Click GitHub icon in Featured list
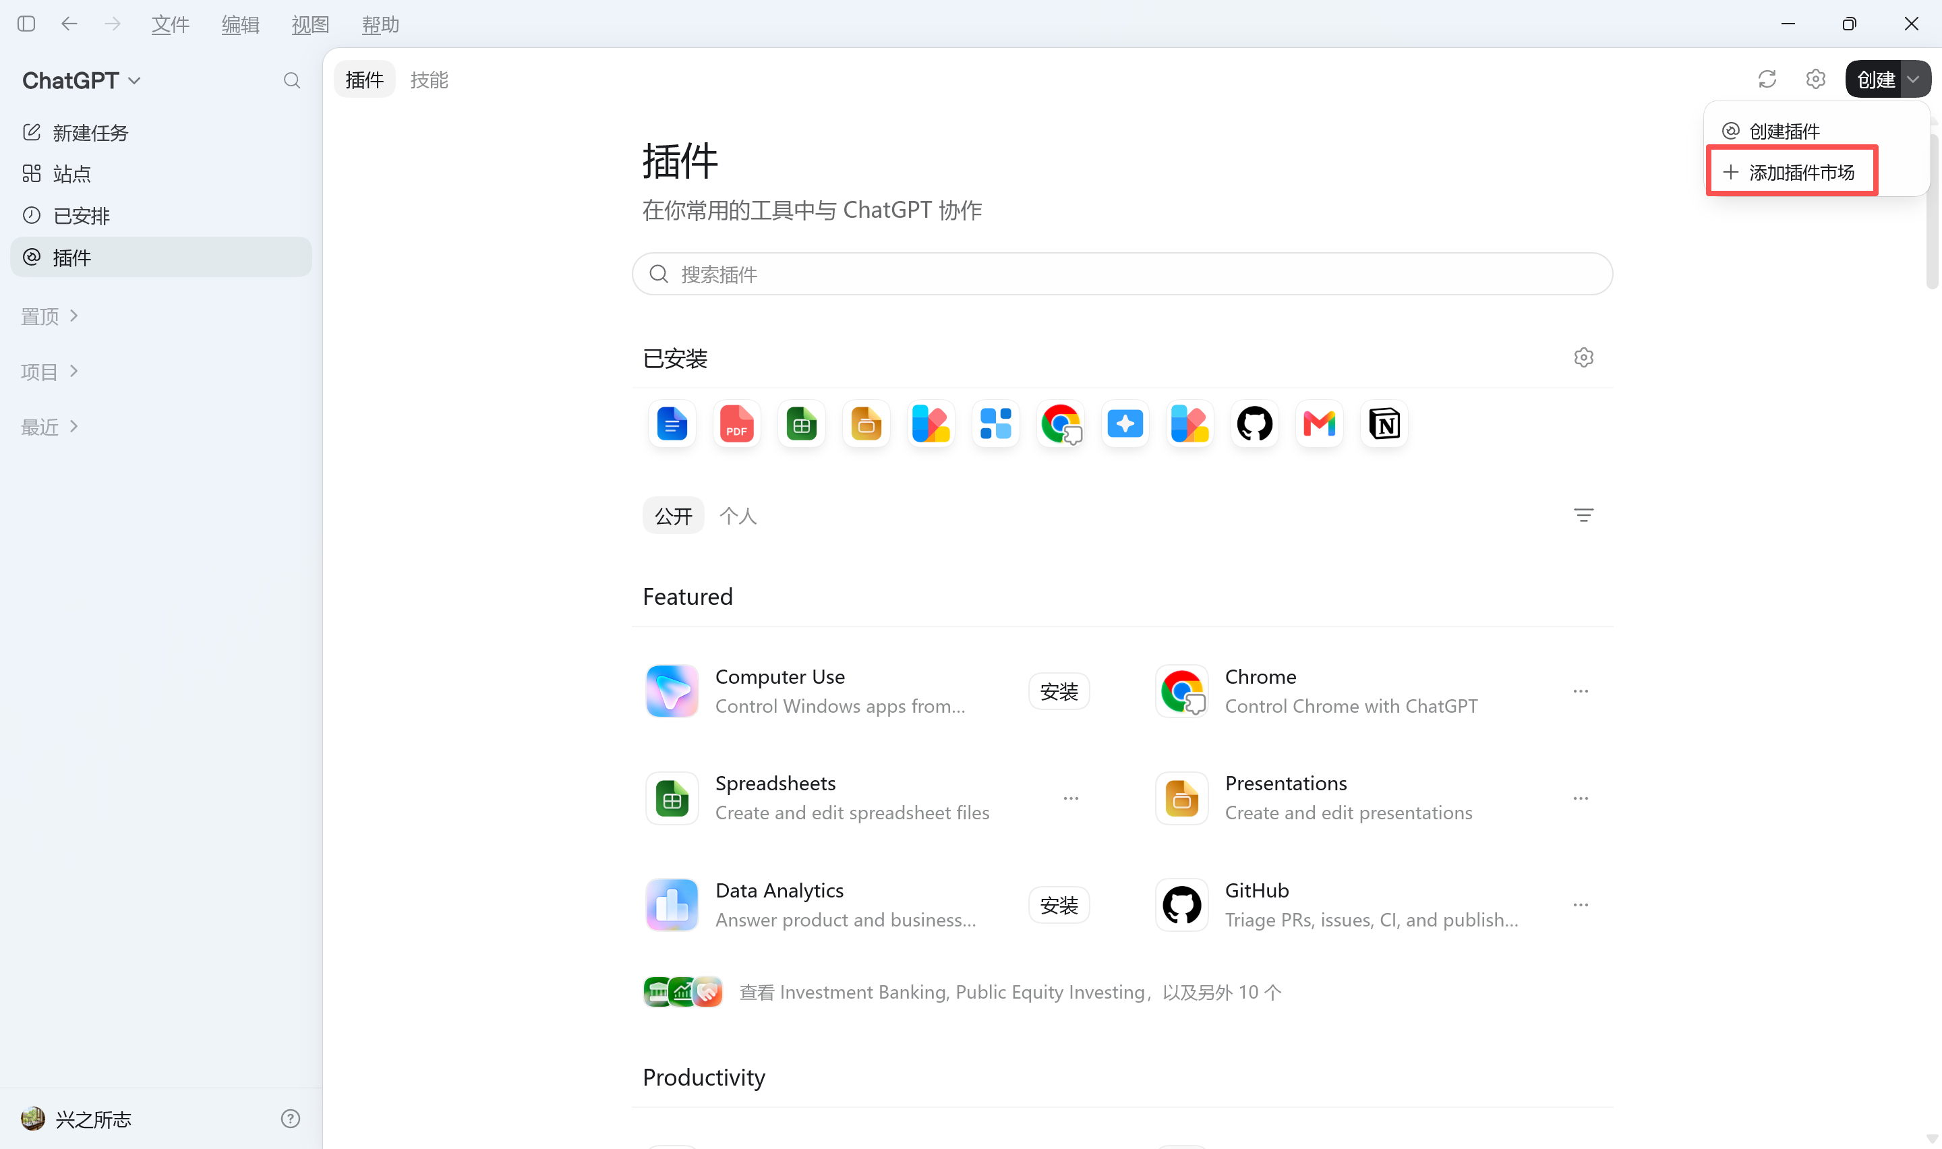This screenshot has width=1942, height=1149. (1182, 904)
